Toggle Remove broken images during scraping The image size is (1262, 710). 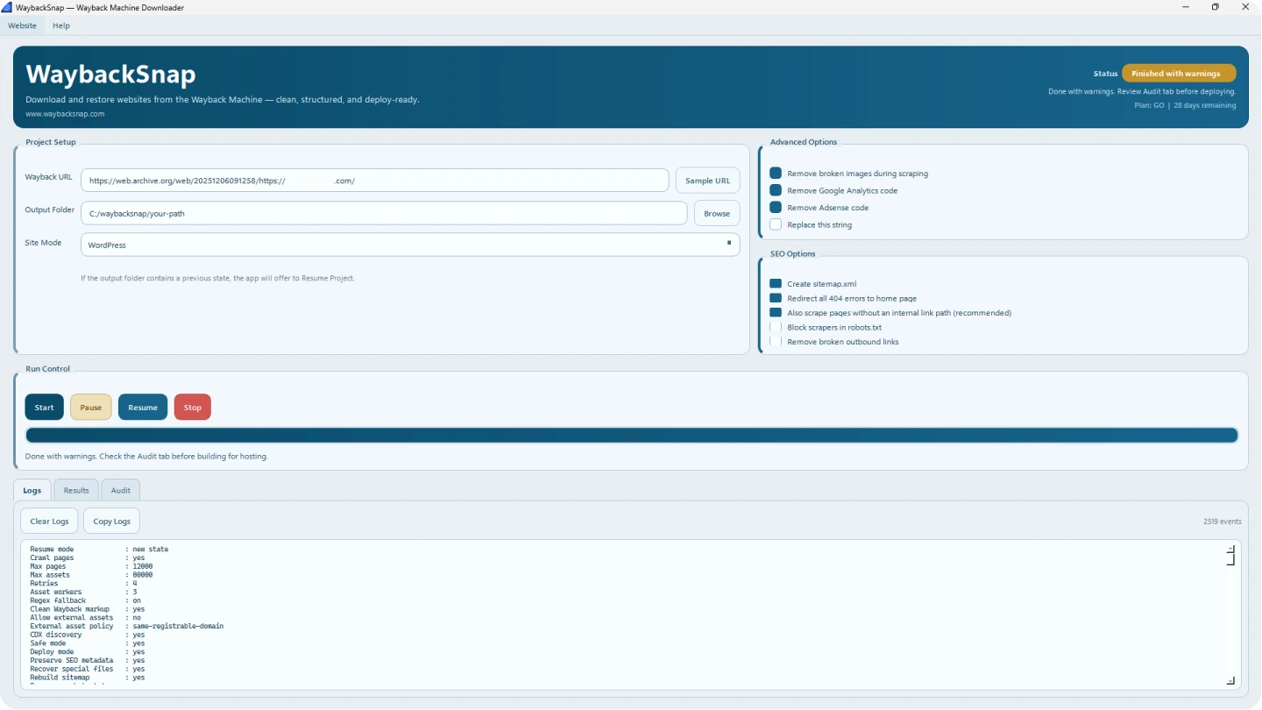point(776,174)
